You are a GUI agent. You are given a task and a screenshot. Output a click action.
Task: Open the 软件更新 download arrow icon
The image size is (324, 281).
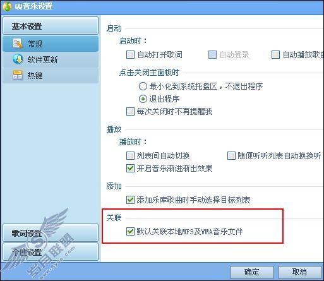click(x=18, y=59)
